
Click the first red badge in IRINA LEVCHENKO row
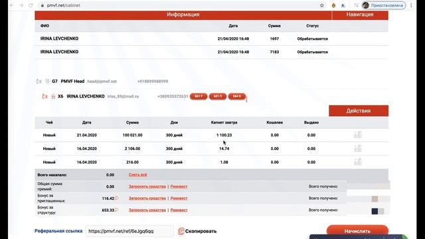tap(199, 96)
